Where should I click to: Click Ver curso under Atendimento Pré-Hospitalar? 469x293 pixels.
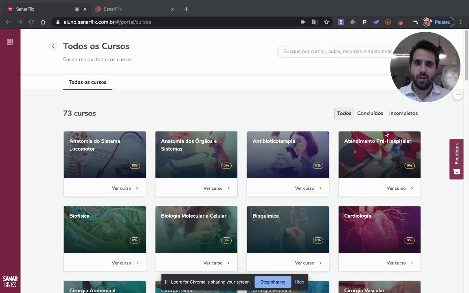[400, 188]
